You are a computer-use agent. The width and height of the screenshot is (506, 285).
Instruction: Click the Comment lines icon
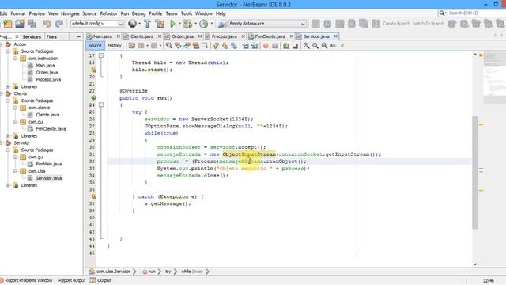(286, 46)
